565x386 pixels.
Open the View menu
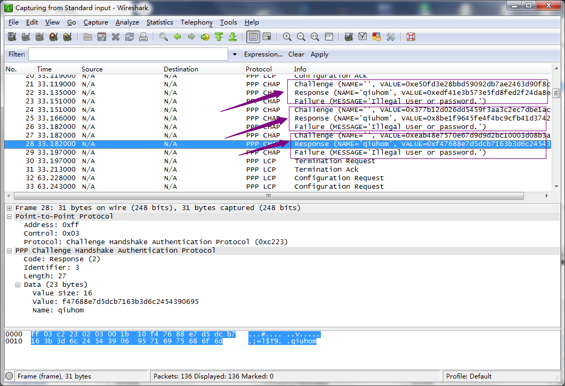coord(52,22)
